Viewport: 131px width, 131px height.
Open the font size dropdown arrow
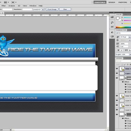click(x=130, y=37)
